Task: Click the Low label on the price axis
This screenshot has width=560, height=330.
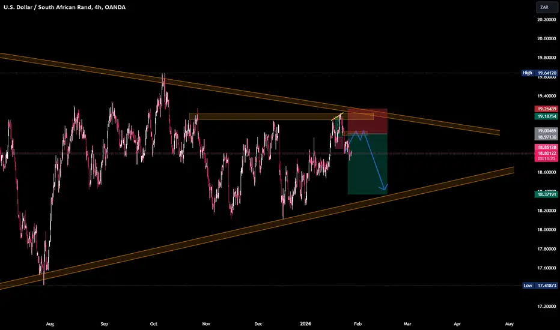Action: click(x=528, y=286)
